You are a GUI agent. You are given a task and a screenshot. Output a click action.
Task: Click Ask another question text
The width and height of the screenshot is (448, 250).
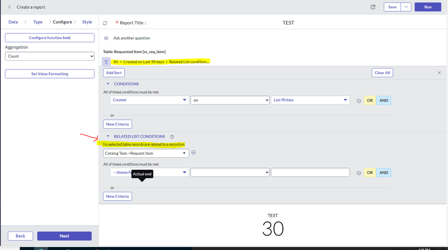point(132,38)
